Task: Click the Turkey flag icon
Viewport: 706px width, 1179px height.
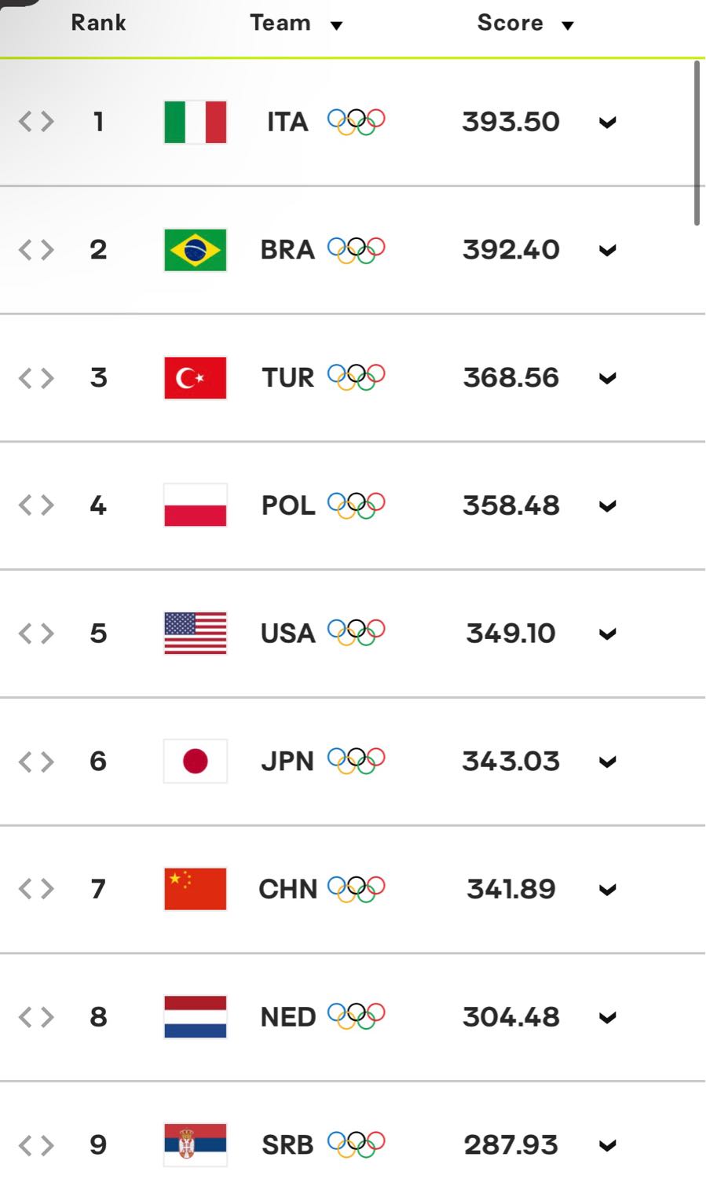Action: pos(196,378)
